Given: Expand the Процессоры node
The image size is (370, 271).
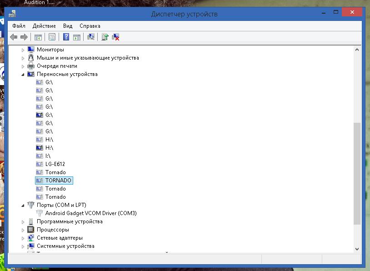Looking at the screenshot, I should point(23,230).
